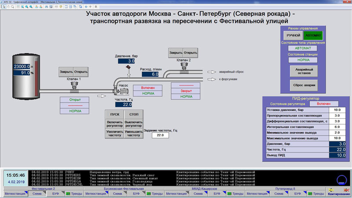Open Схема tab under Бусиновская-Фестивальная
This screenshot has width=352, height=198.
[x=117, y=194]
